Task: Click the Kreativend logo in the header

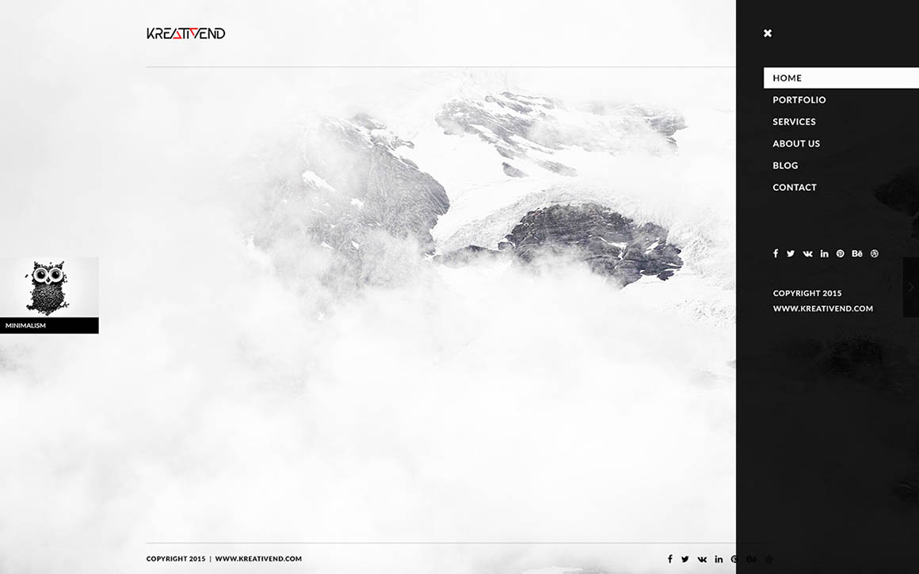Action: (x=185, y=33)
